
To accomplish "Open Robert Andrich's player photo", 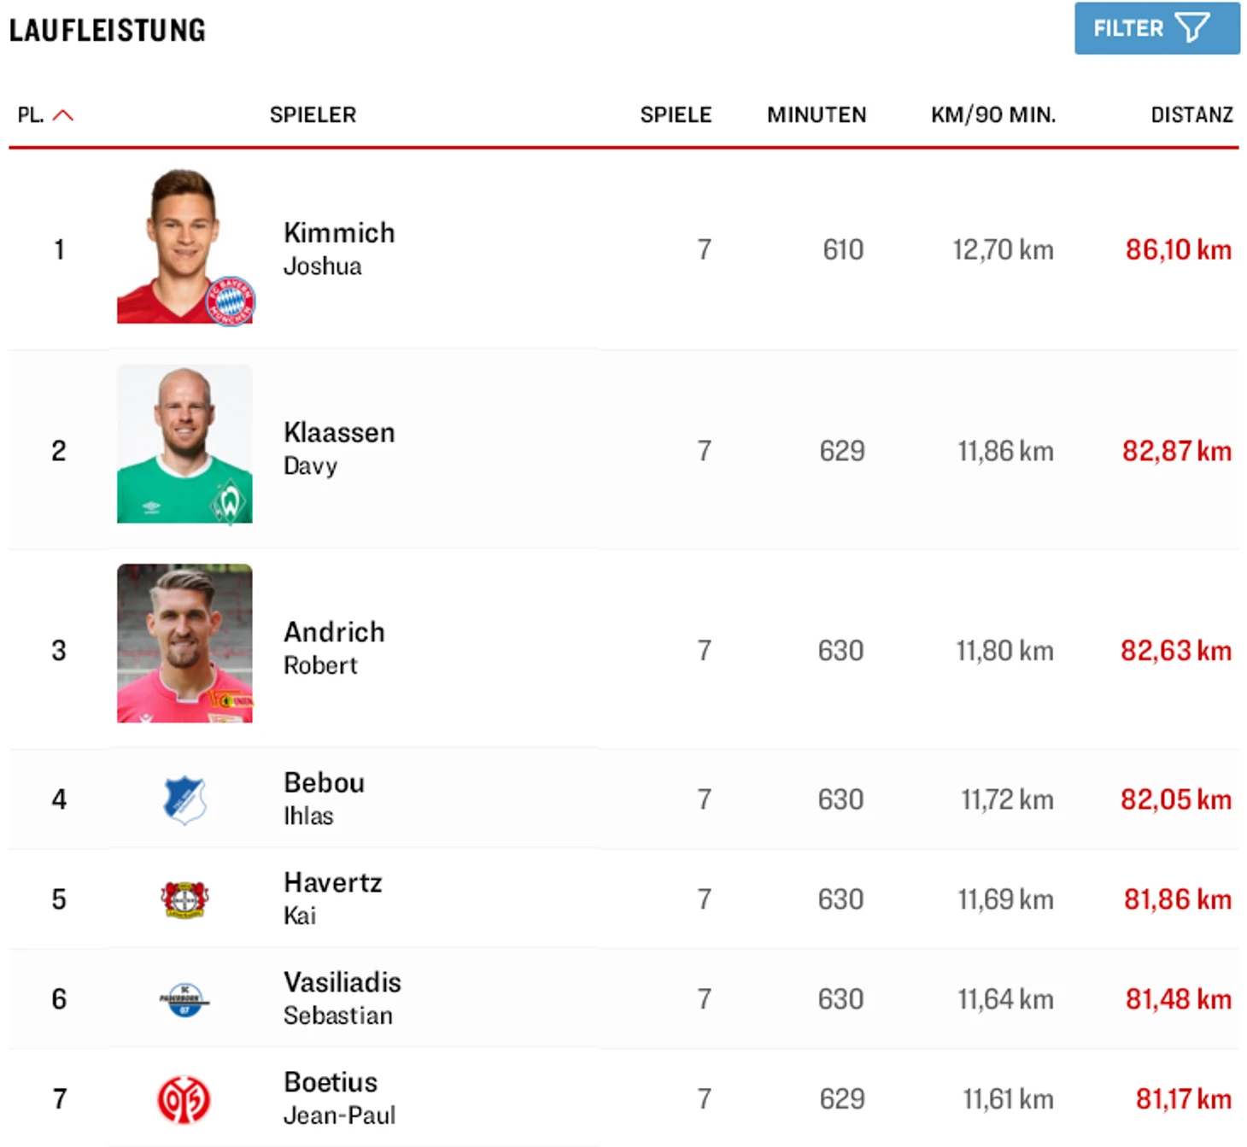I will 184,643.
